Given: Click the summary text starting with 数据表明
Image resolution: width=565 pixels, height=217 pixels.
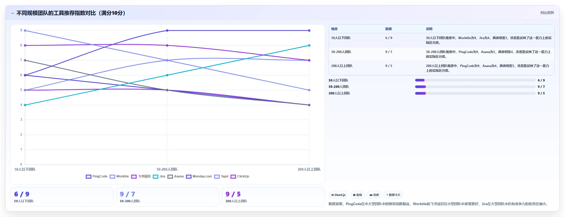Looking at the screenshot, I should (x=439, y=204).
